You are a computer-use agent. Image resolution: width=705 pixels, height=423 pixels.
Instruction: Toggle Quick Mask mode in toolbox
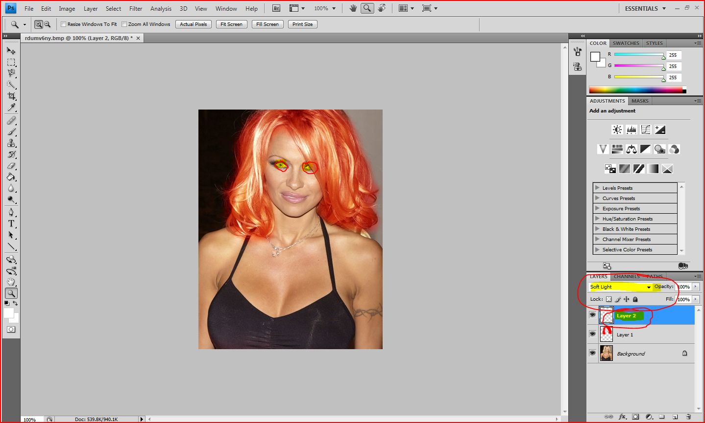point(11,330)
